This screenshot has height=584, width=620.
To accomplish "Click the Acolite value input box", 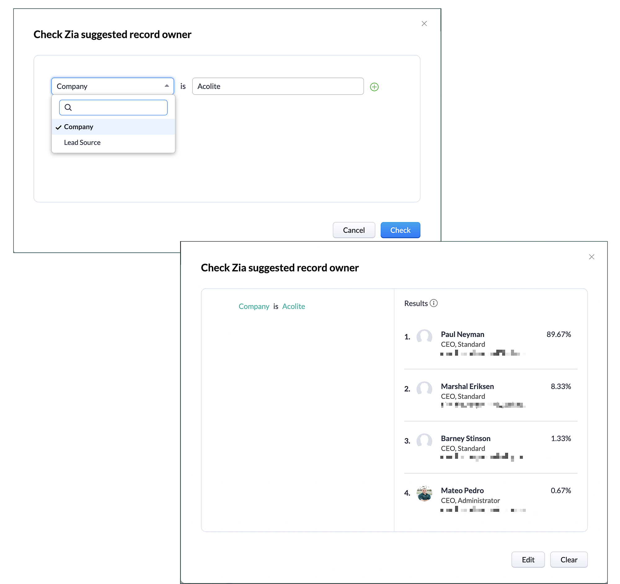I will tap(277, 86).
